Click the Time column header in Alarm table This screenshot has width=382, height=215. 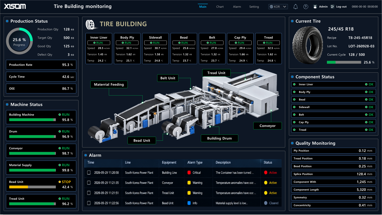click(91, 163)
